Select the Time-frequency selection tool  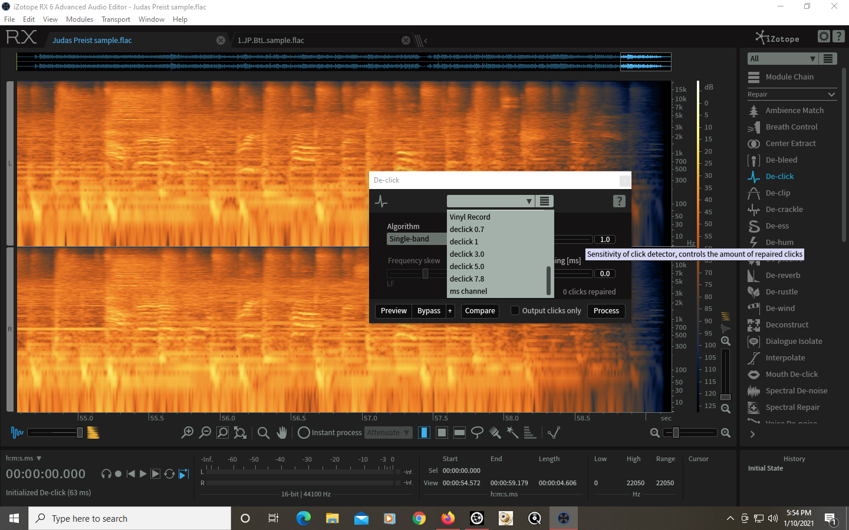(x=442, y=433)
